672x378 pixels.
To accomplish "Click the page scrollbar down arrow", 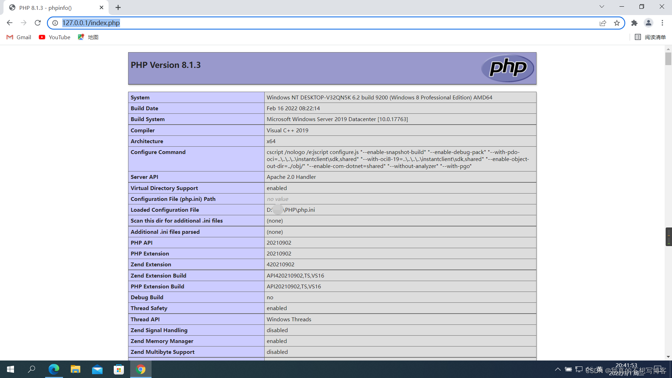I will tap(668, 357).
